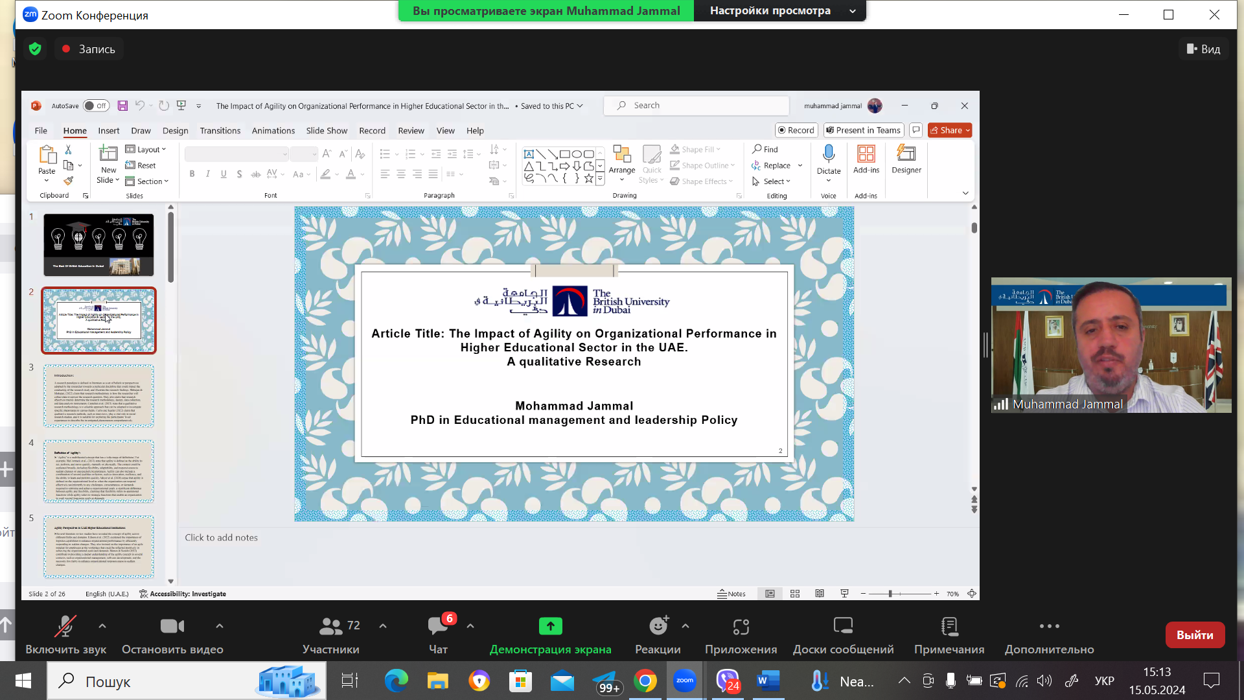Open the Slide Show ribbon tab
The image size is (1244, 700).
(327, 130)
